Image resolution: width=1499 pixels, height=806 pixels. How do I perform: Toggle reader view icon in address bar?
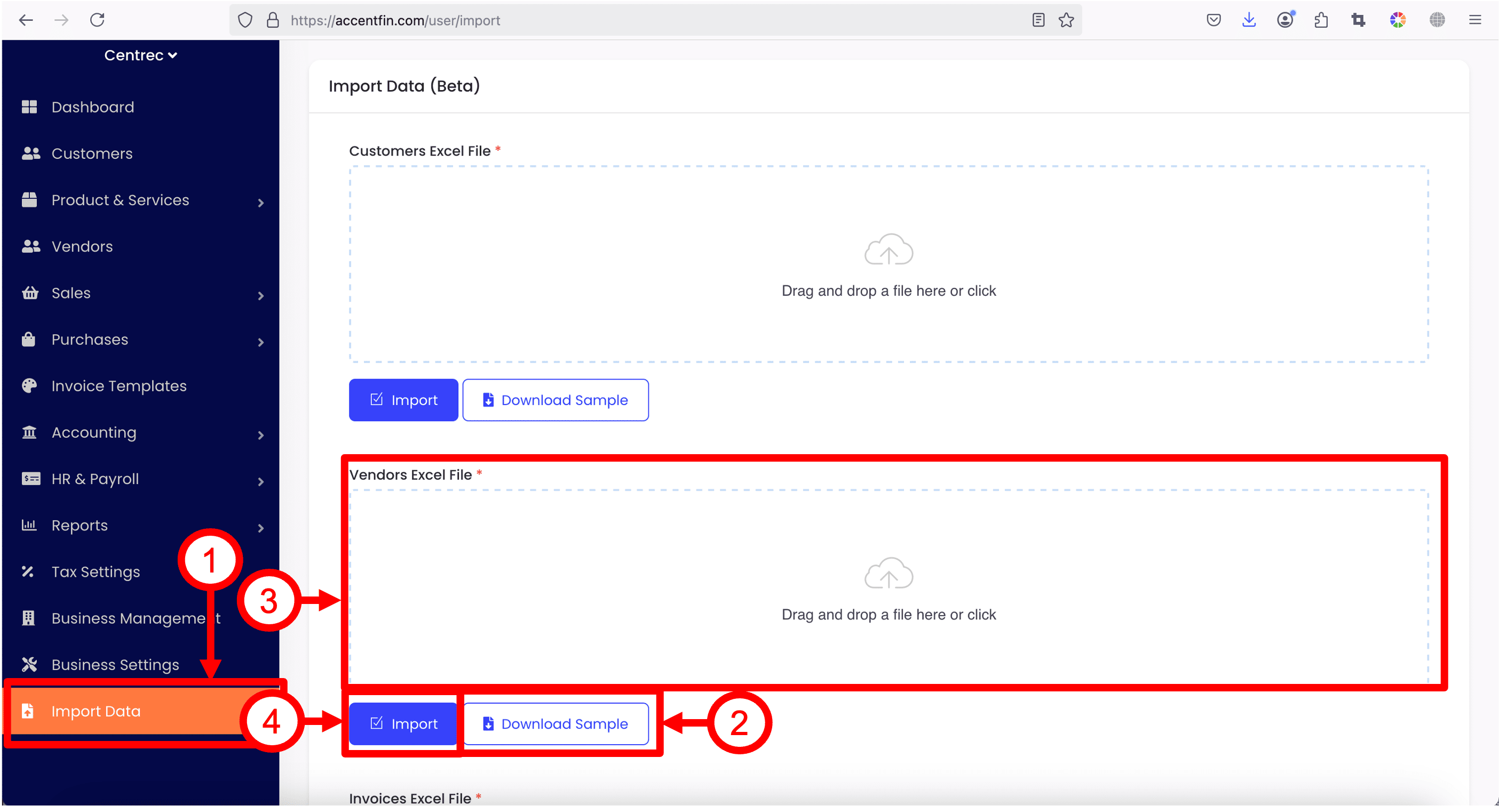click(x=1038, y=20)
